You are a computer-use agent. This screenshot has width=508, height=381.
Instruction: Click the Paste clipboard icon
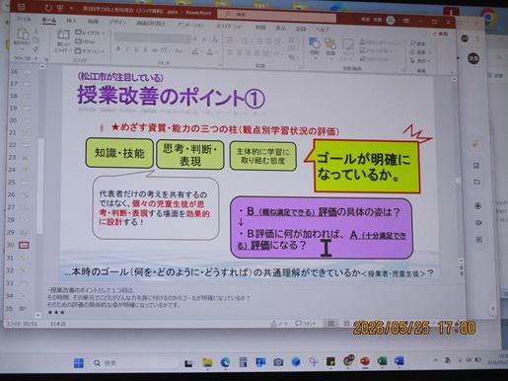[23, 34]
